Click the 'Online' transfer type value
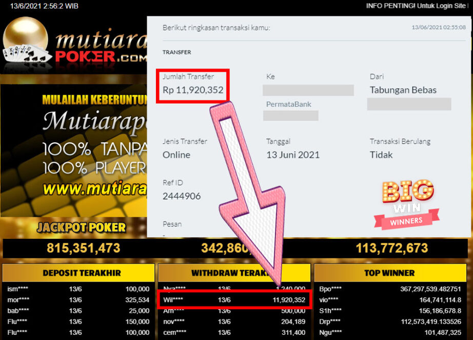This screenshot has width=473, height=340. [176, 155]
